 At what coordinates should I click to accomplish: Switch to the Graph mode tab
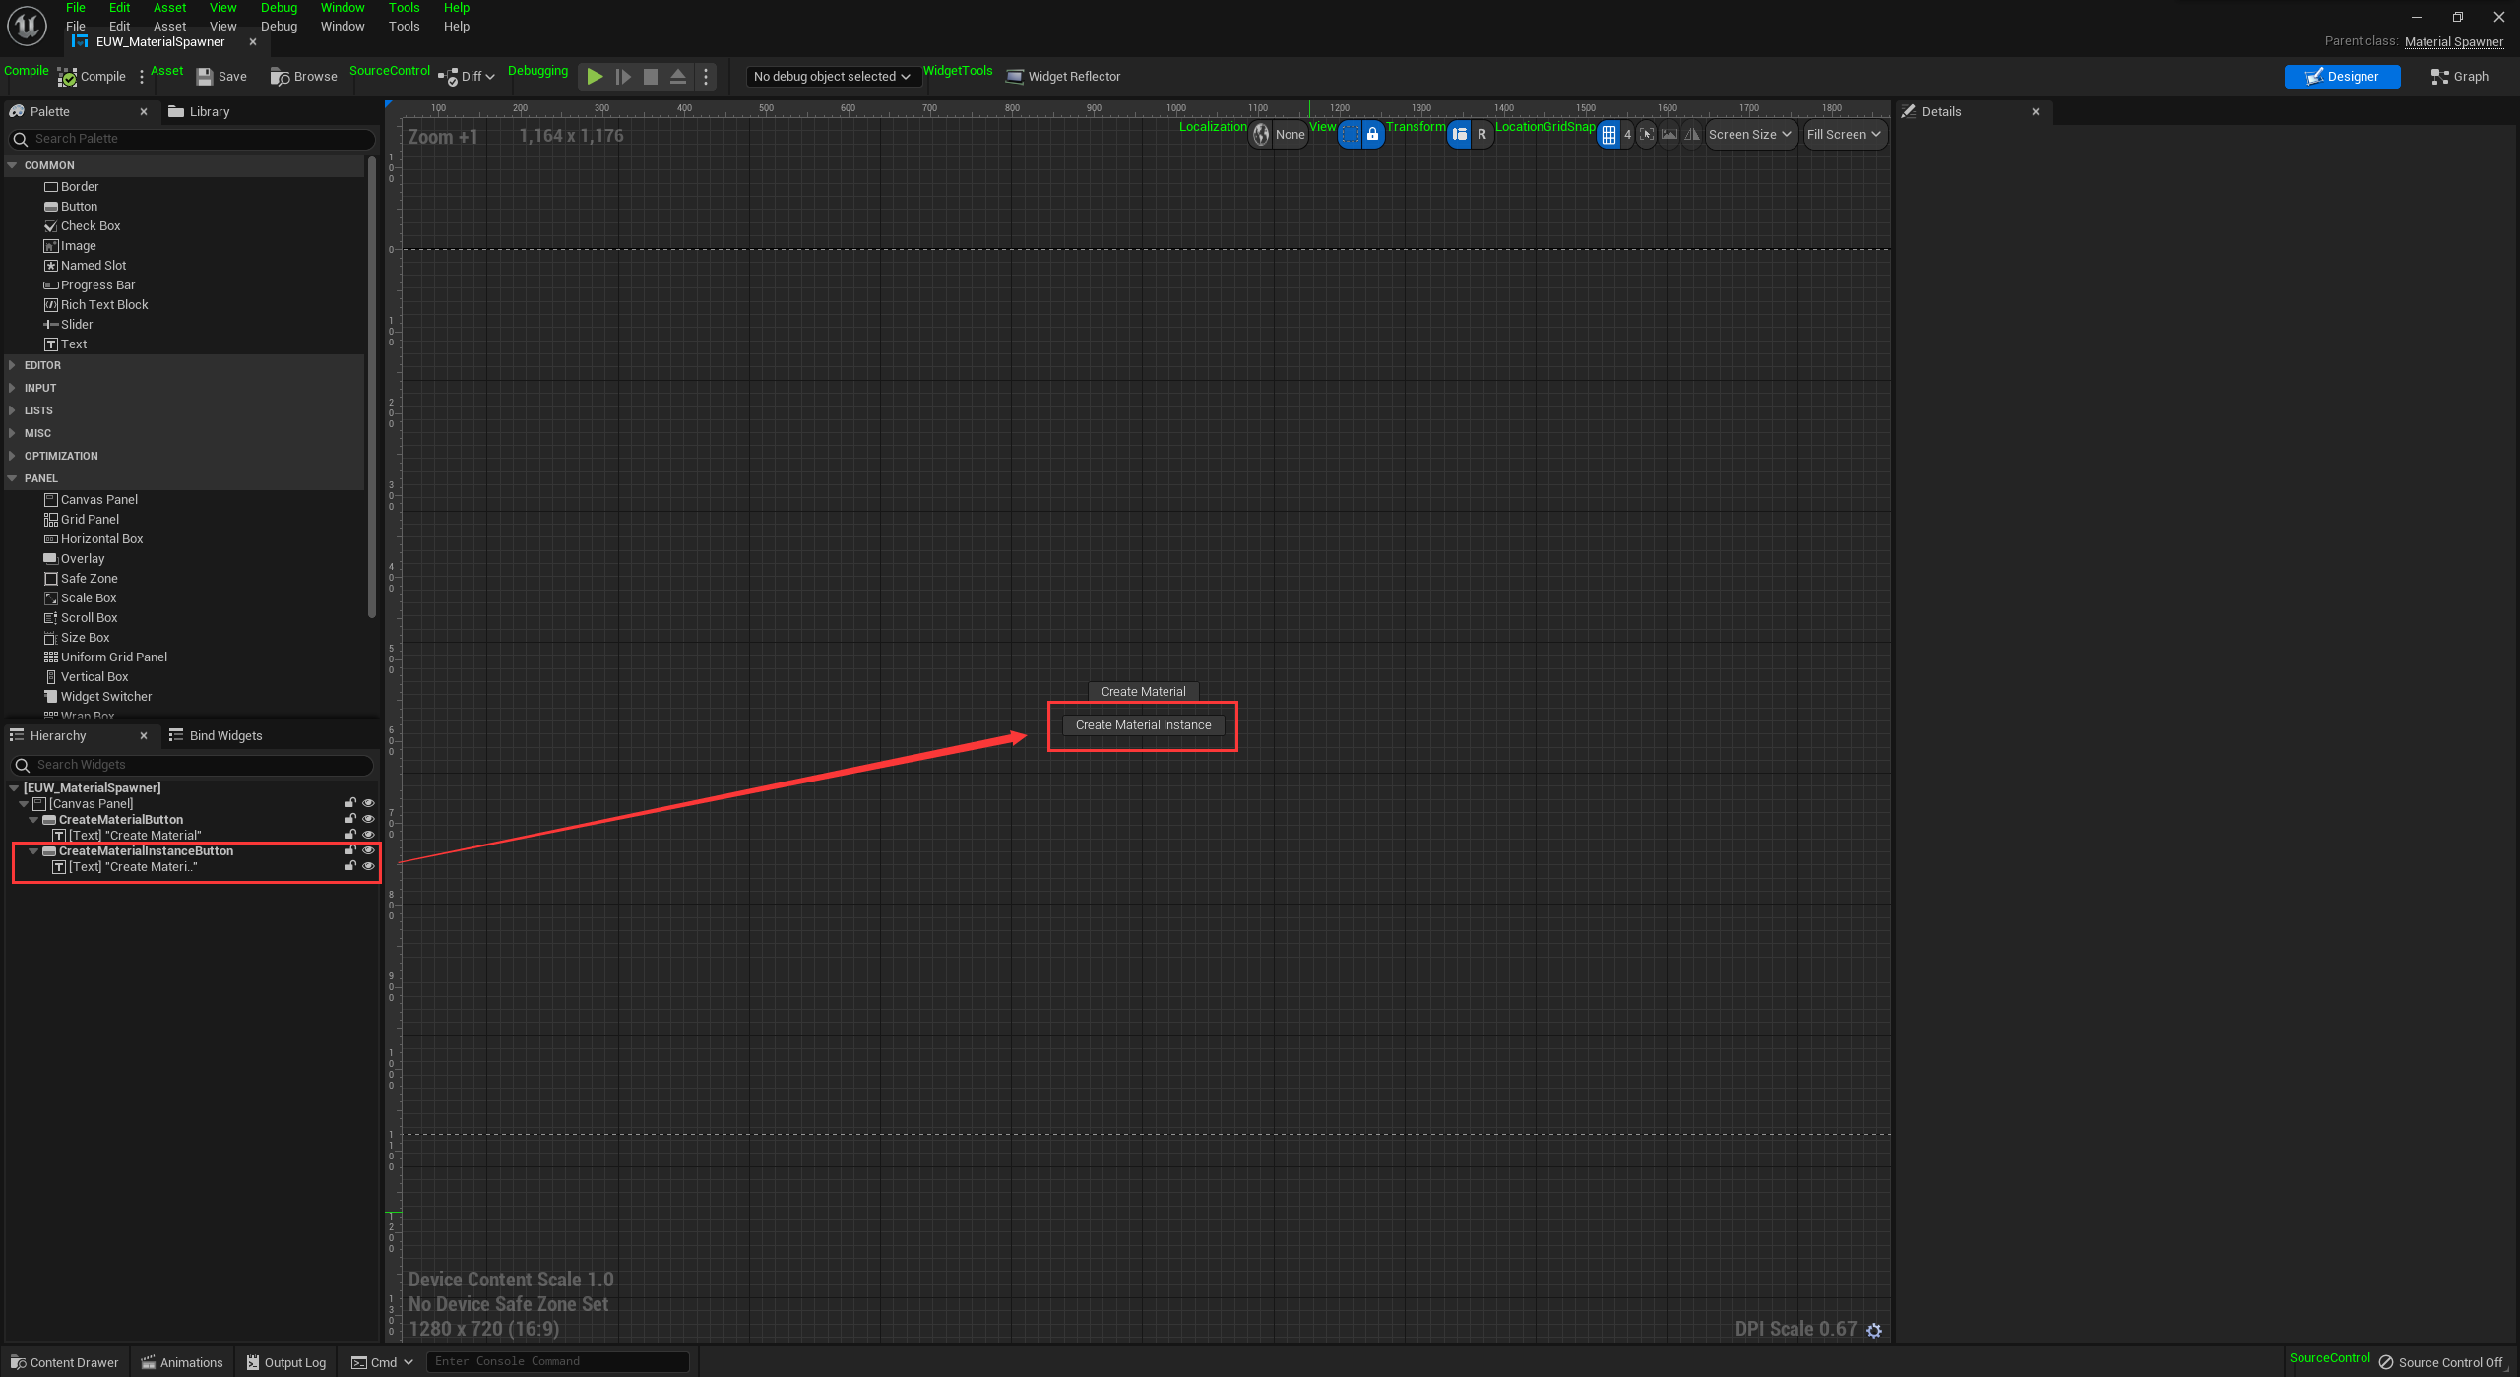click(x=2459, y=77)
